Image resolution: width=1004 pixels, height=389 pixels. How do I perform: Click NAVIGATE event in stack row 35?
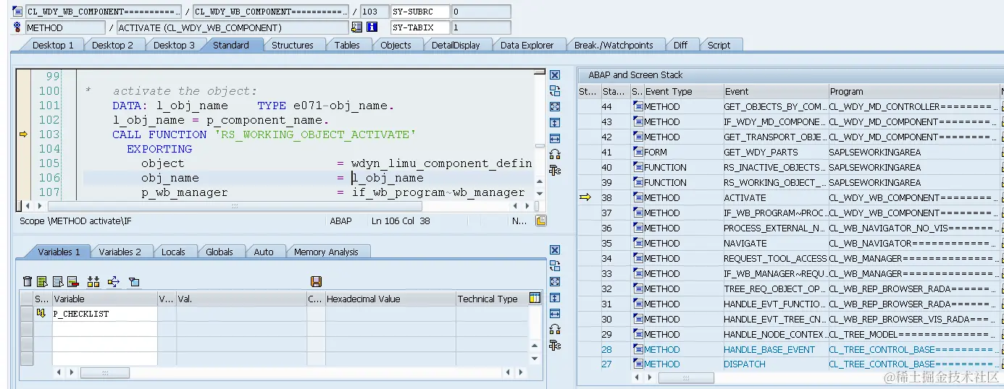click(x=745, y=243)
